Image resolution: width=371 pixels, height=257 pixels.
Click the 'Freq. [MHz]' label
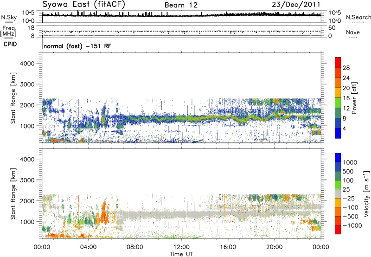8,31
